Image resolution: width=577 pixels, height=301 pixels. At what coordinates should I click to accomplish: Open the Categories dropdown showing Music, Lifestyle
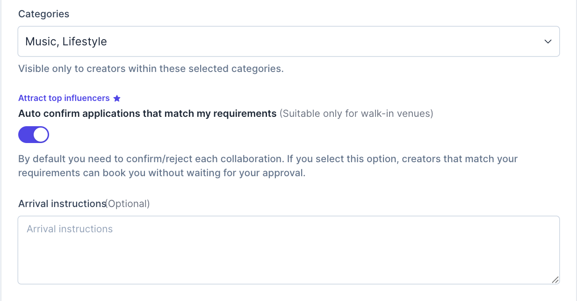coord(288,42)
